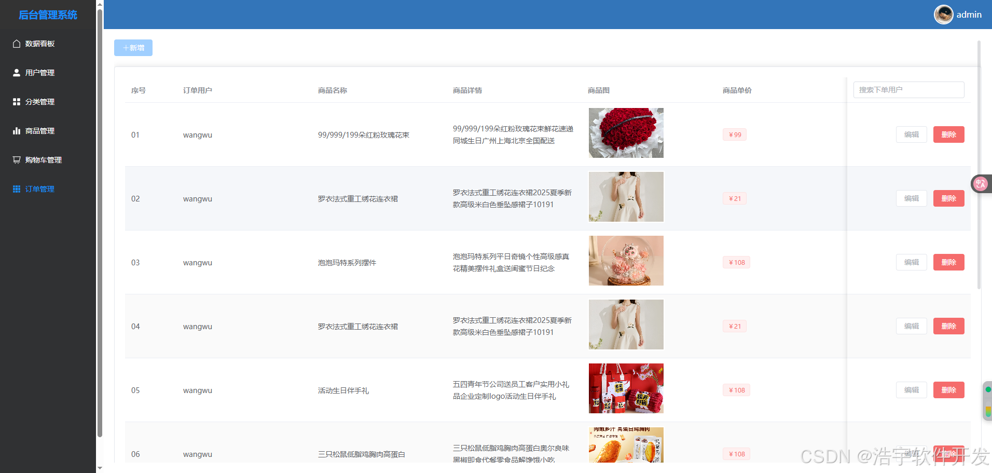992x473 pixels.
Task: Edit order 02 with 编辑 button
Action: coord(911,198)
